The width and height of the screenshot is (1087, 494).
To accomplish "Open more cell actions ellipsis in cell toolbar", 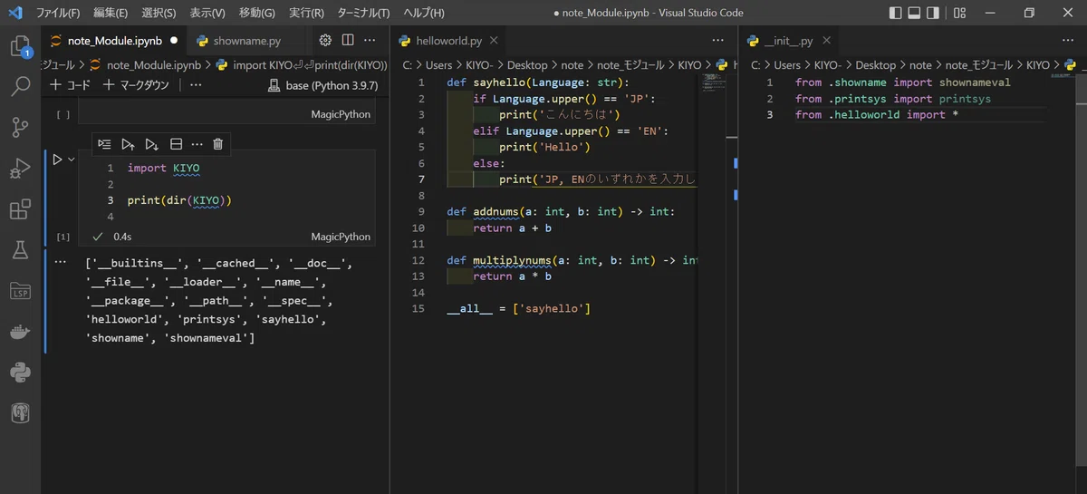I will pos(197,144).
